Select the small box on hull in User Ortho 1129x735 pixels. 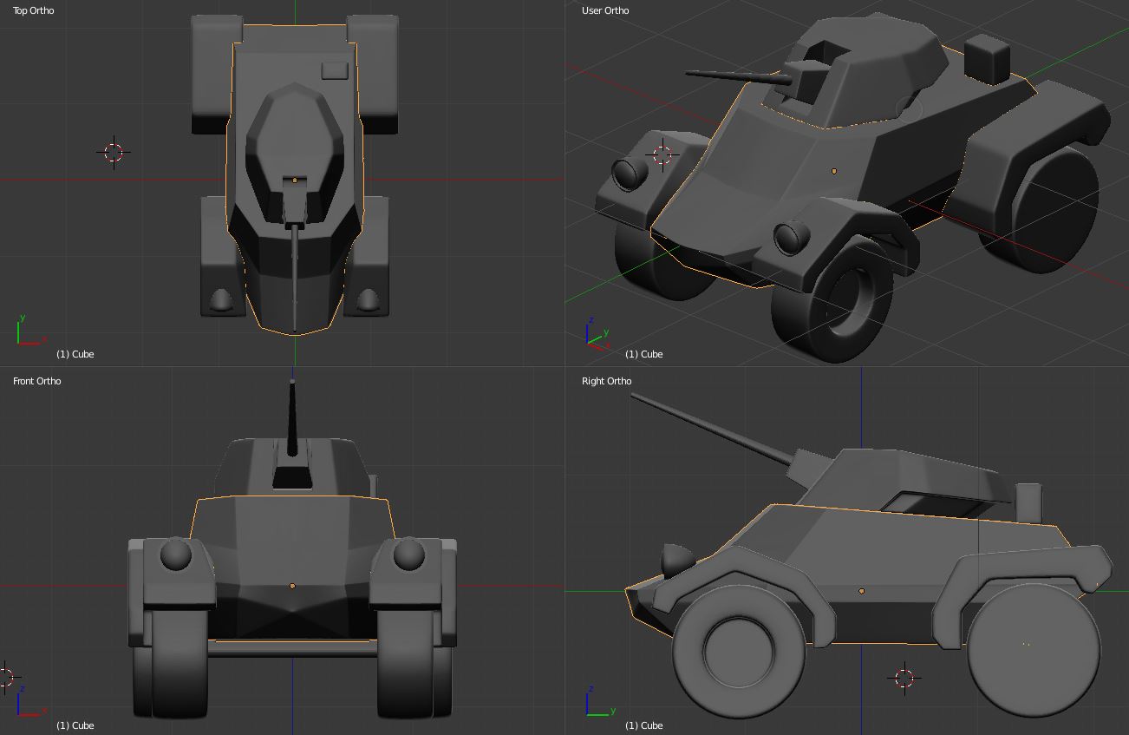987,58
